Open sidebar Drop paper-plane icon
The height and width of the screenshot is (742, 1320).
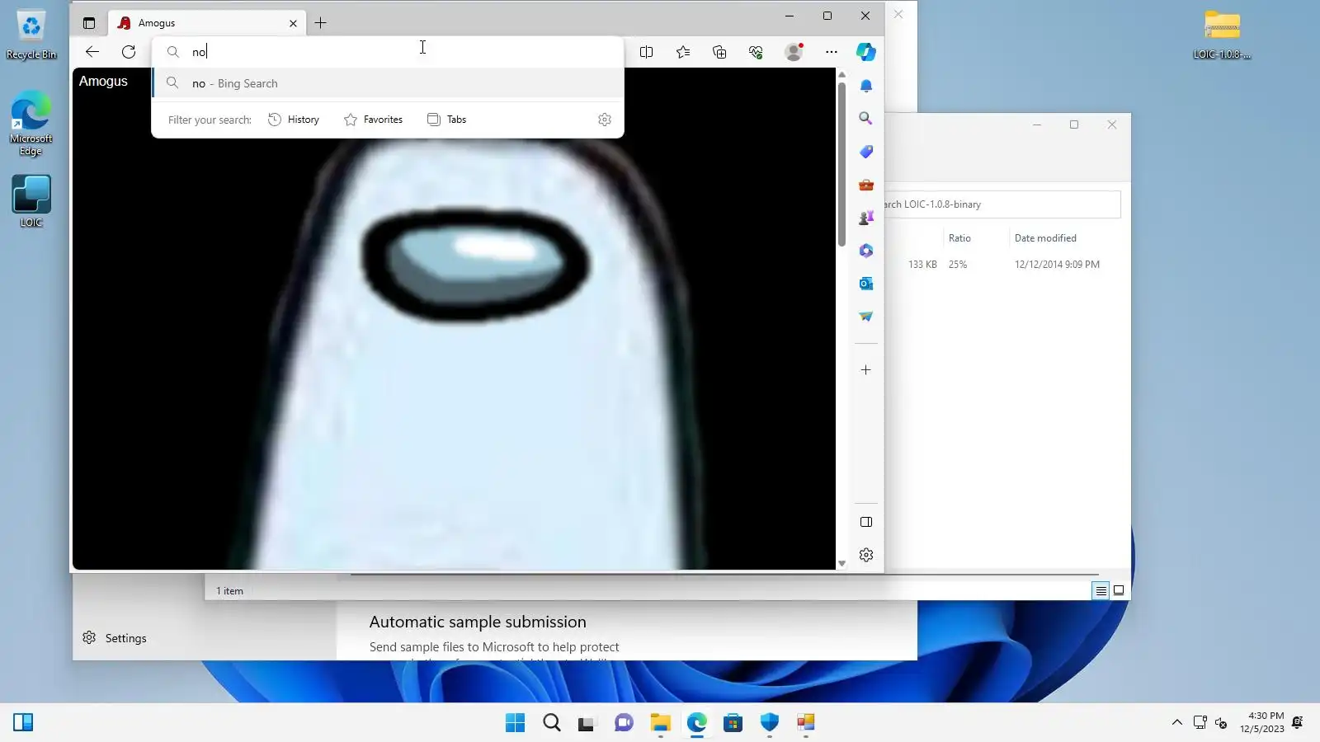coord(866,317)
